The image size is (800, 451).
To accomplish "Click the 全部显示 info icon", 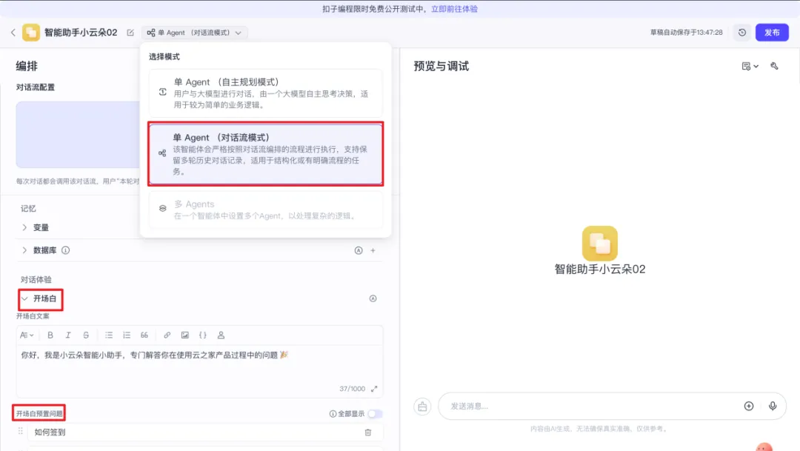I will coord(333,414).
